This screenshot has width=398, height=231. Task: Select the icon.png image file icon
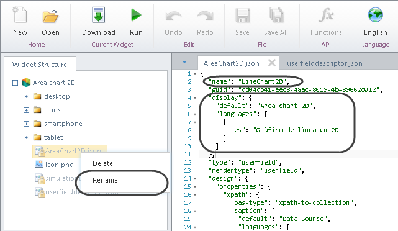click(x=39, y=164)
